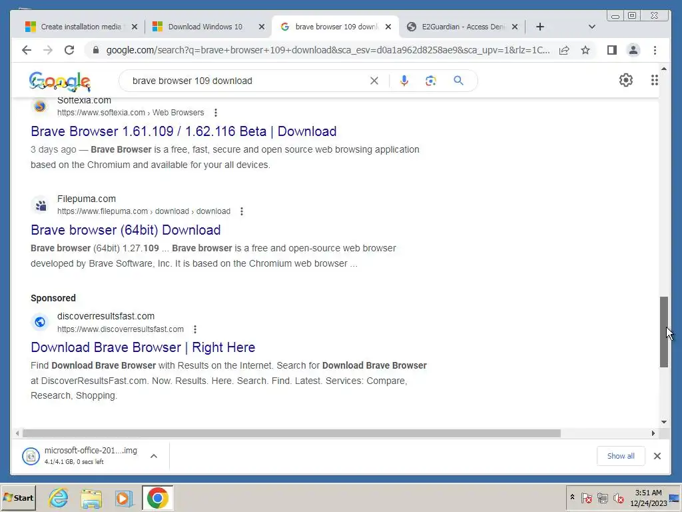The image size is (682, 512).
Task: Open the Google apps grid
Action: pyautogui.click(x=654, y=80)
